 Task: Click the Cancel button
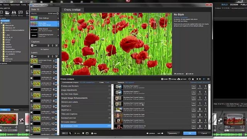point(204,133)
